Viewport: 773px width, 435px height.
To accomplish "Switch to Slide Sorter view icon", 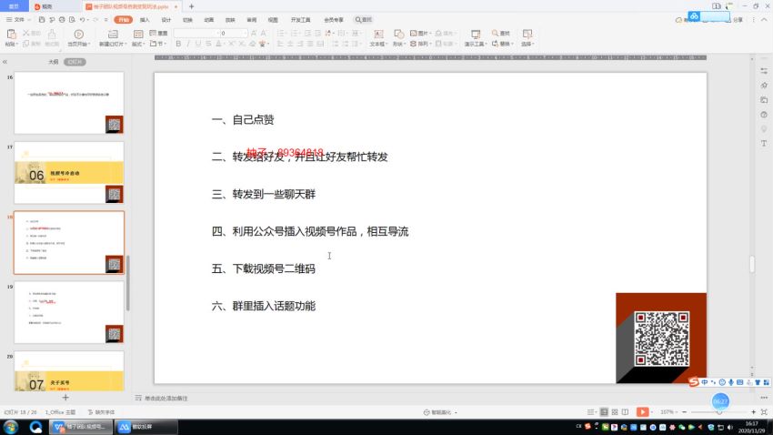I will tap(615, 412).
